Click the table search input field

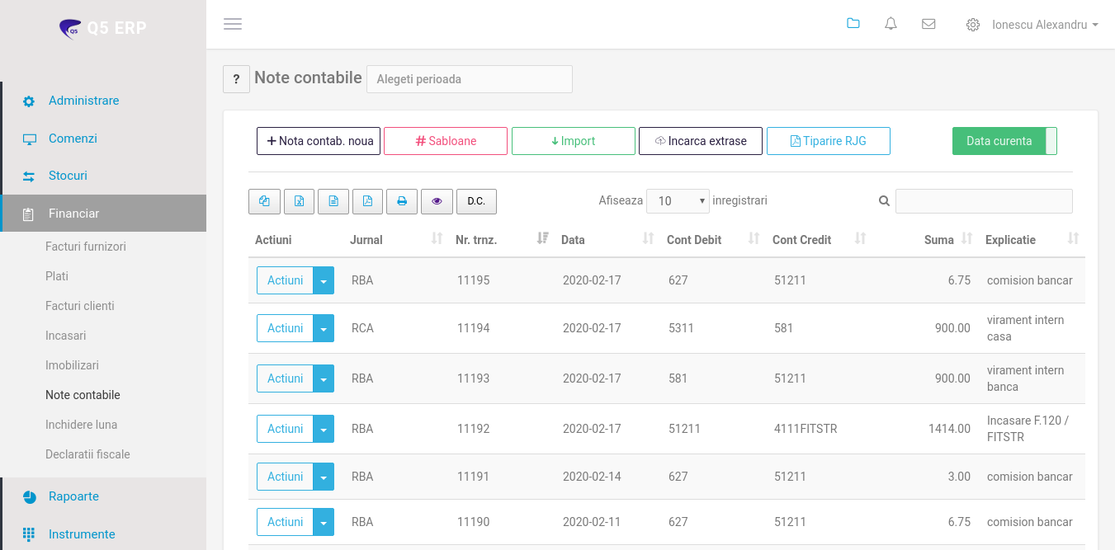pyautogui.click(x=984, y=201)
